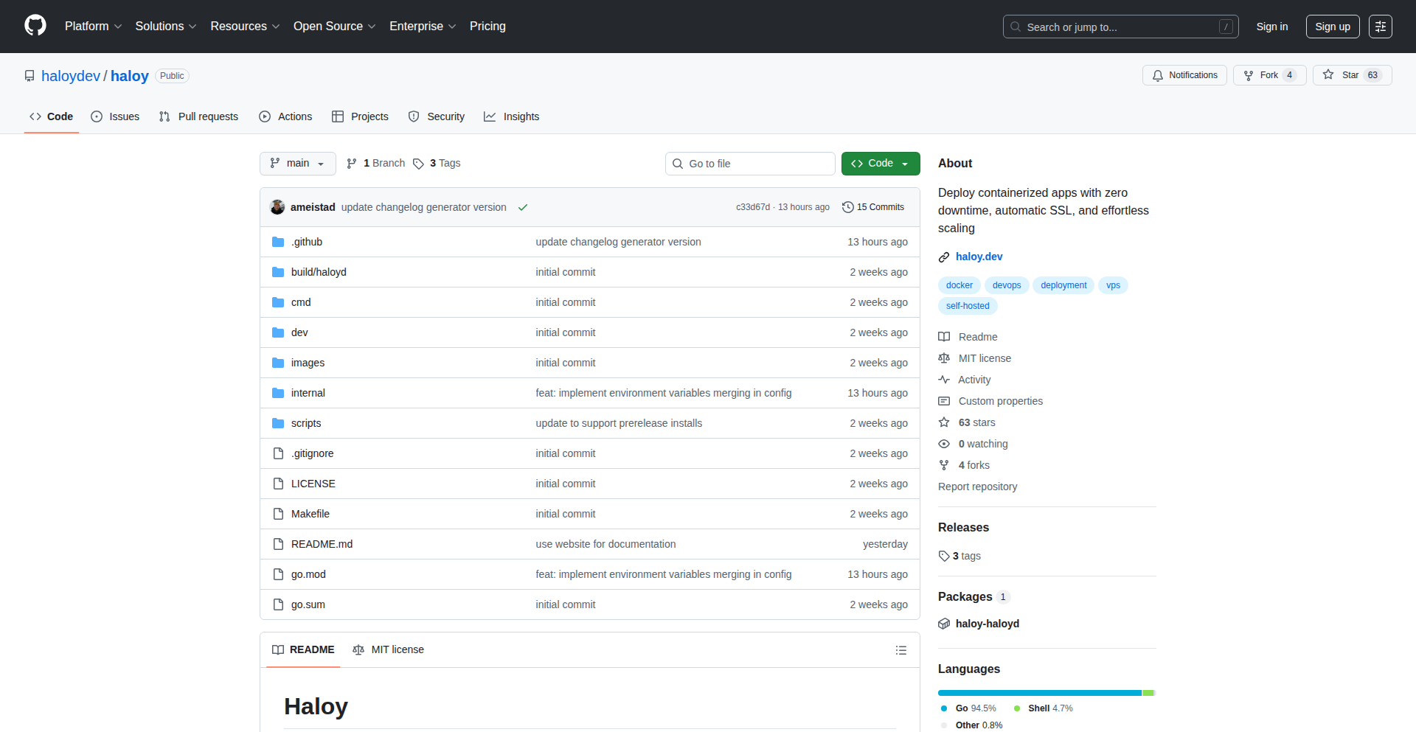Click the verified commit checkmark badge
This screenshot has width=1416, height=732.
click(x=523, y=207)
